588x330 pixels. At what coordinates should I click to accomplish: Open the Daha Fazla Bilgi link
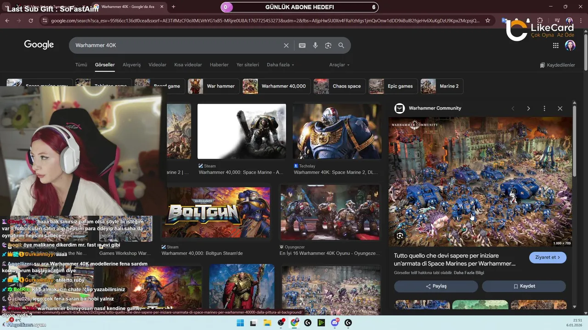point(469,273)
